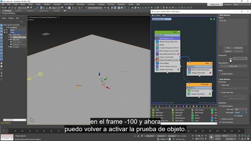The height and width of the screenshot is (141, 251).
Task: Open Create Selection Set dropdown
Action: click(95, 8)
